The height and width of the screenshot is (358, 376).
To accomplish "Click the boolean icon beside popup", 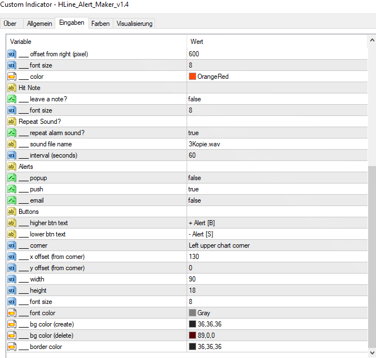I will pyautogui.click(x=11, y=178).
